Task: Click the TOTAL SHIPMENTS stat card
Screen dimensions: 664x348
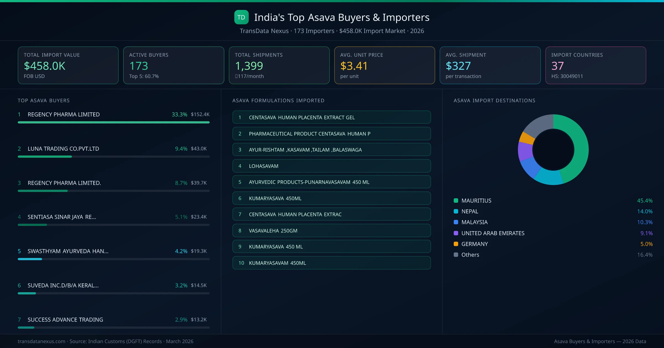Action: pos(279,65)
